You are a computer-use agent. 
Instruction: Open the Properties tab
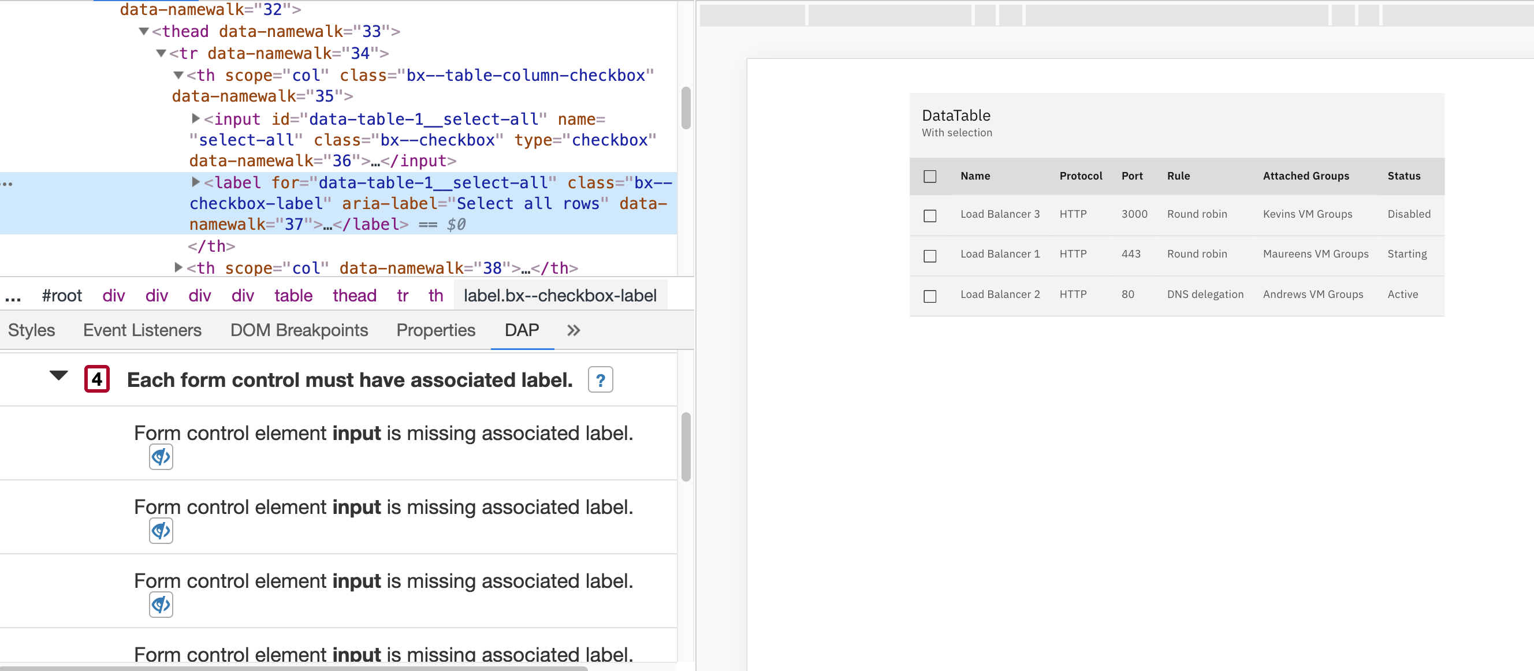436,330
